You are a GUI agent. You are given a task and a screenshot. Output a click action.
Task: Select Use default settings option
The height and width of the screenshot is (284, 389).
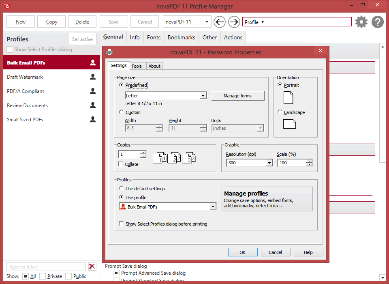coord(121,188)
